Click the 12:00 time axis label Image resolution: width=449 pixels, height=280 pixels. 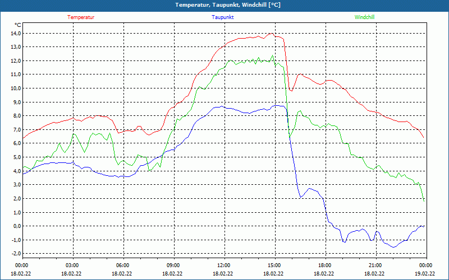pyautogui.click(x=224, y=265)
